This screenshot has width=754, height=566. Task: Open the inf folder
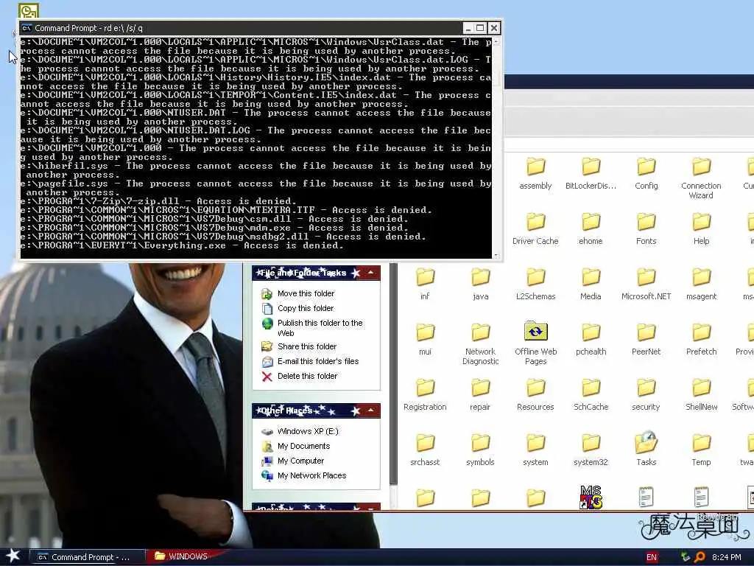point(425,284)
